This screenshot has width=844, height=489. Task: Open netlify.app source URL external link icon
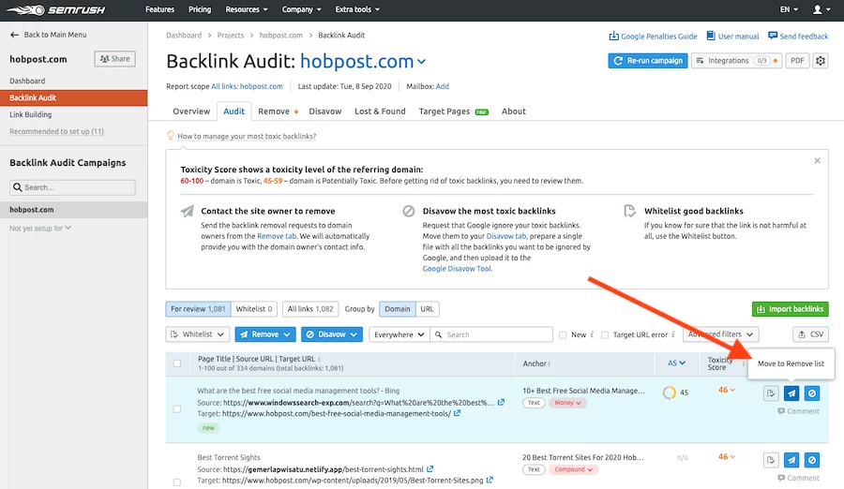[430, 469]
